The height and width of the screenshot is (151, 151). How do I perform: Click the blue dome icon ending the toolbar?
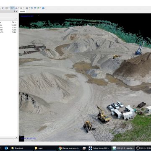point(43,8)
